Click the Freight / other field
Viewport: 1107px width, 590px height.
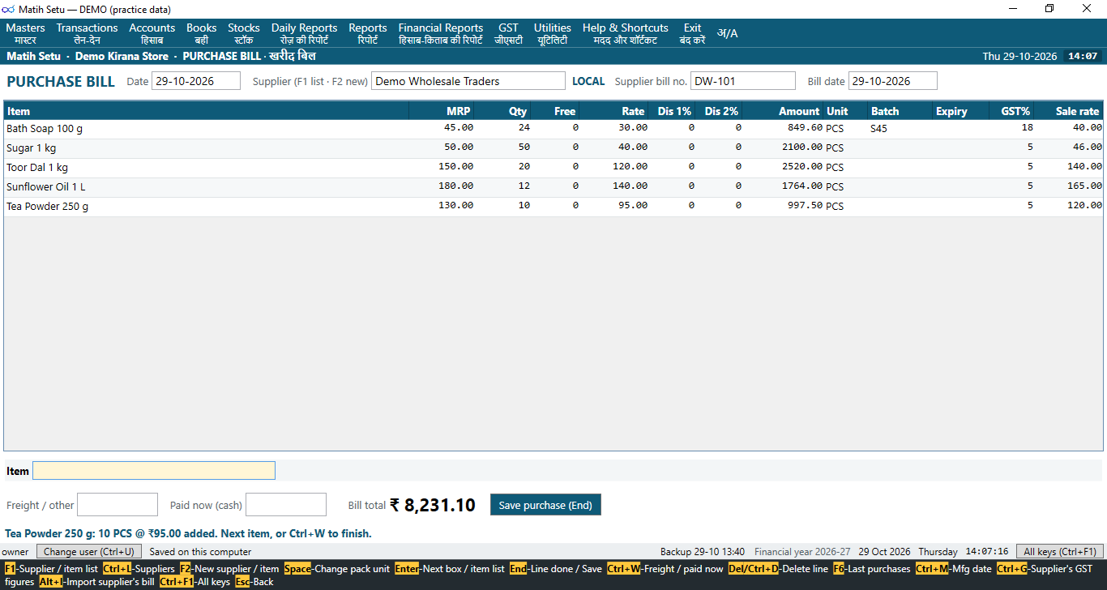118,504
